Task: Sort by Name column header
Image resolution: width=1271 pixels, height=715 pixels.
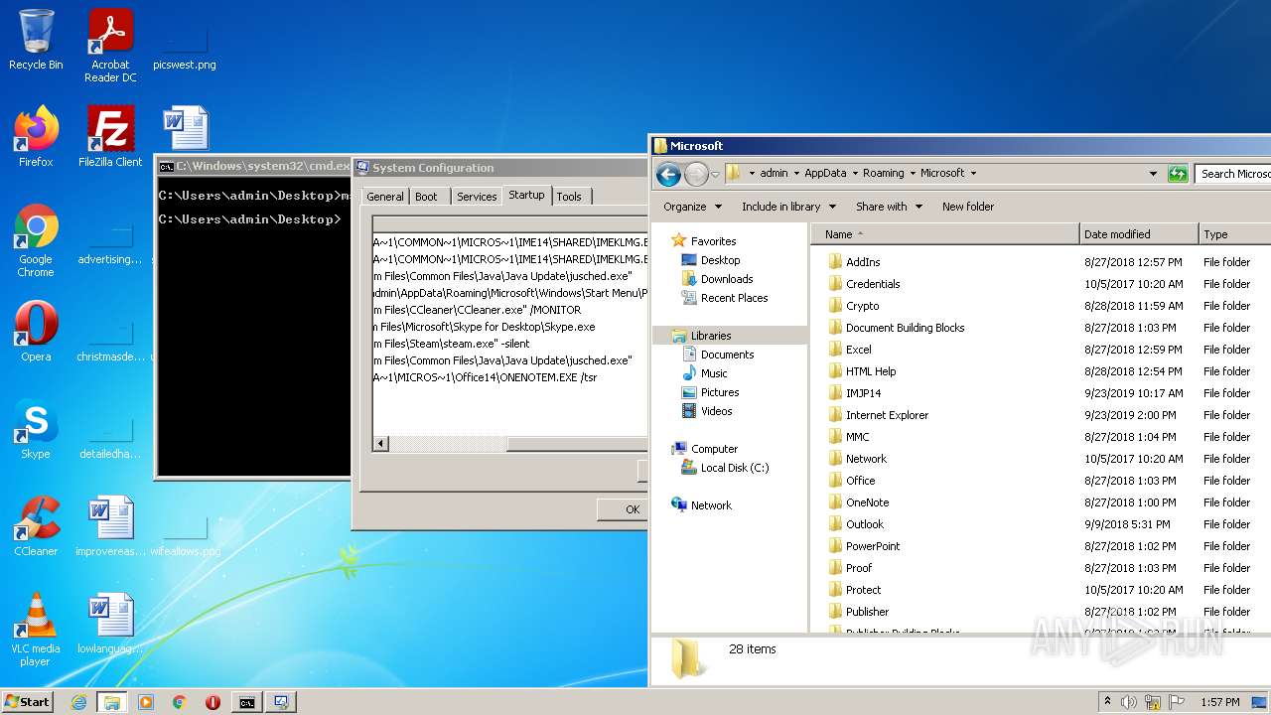Action: pyautogui.click(x=945, y=234)
